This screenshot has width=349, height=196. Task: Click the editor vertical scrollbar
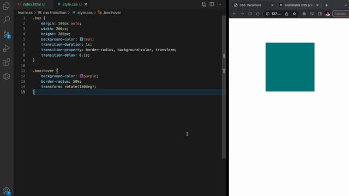point(224,87)
